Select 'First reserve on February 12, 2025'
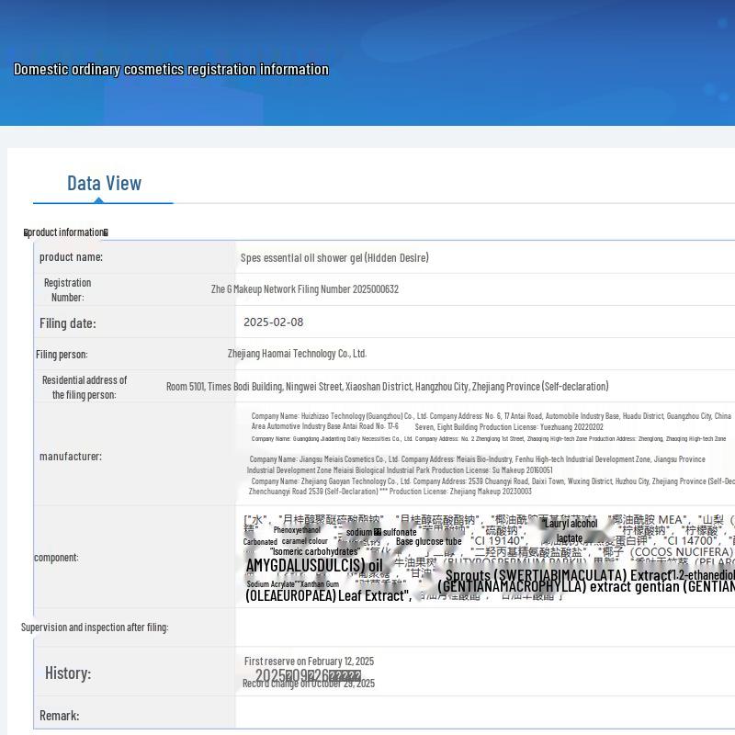 [309, 661]
